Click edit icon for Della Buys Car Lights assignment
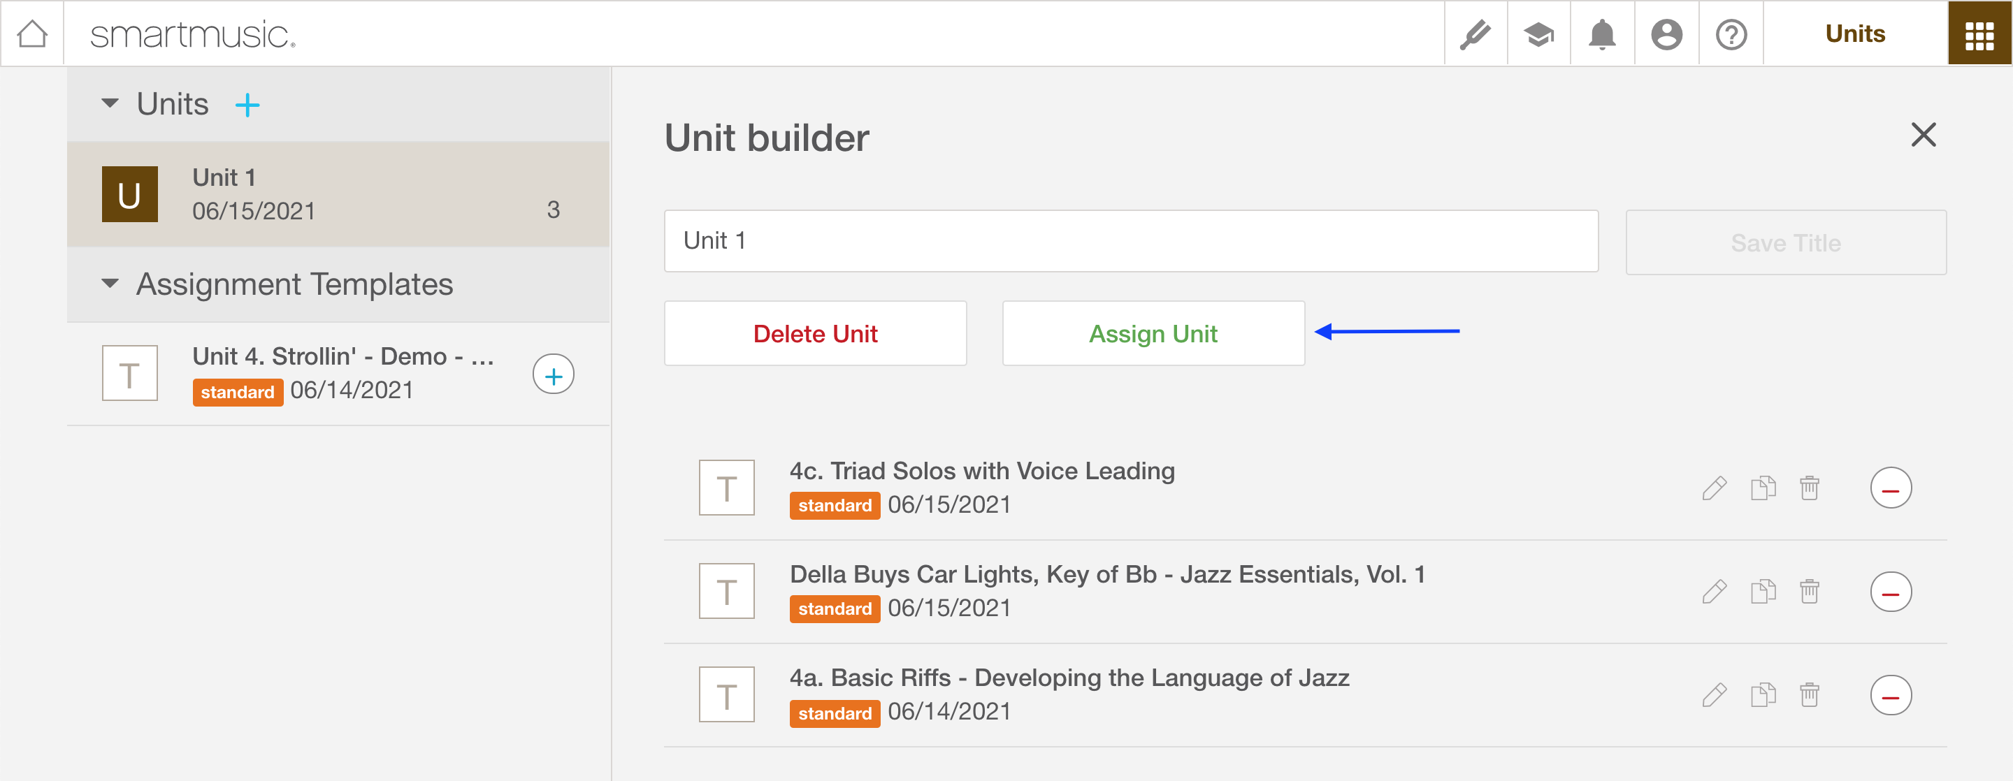 (x=1714, y=591)
